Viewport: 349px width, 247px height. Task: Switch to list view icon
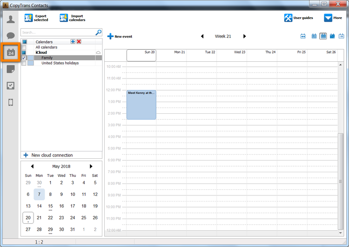(x=341, y=36)
